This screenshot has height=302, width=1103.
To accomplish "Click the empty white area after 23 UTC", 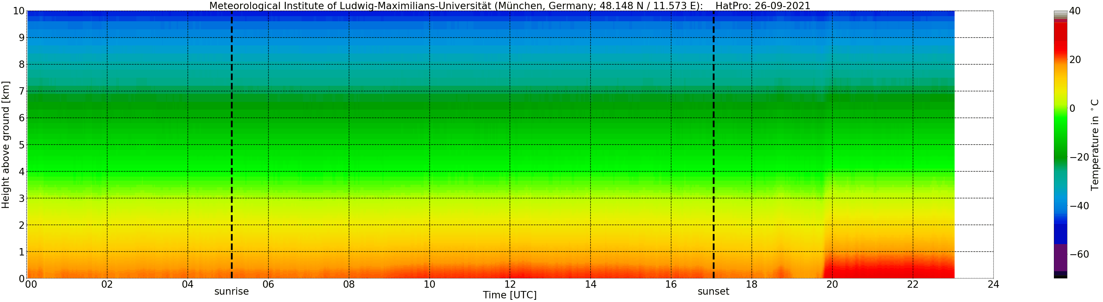I will (x=974, y=144).
